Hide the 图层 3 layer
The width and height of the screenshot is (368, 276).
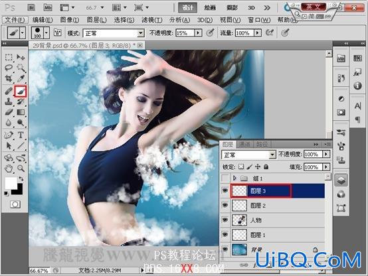tap(225, 190)
